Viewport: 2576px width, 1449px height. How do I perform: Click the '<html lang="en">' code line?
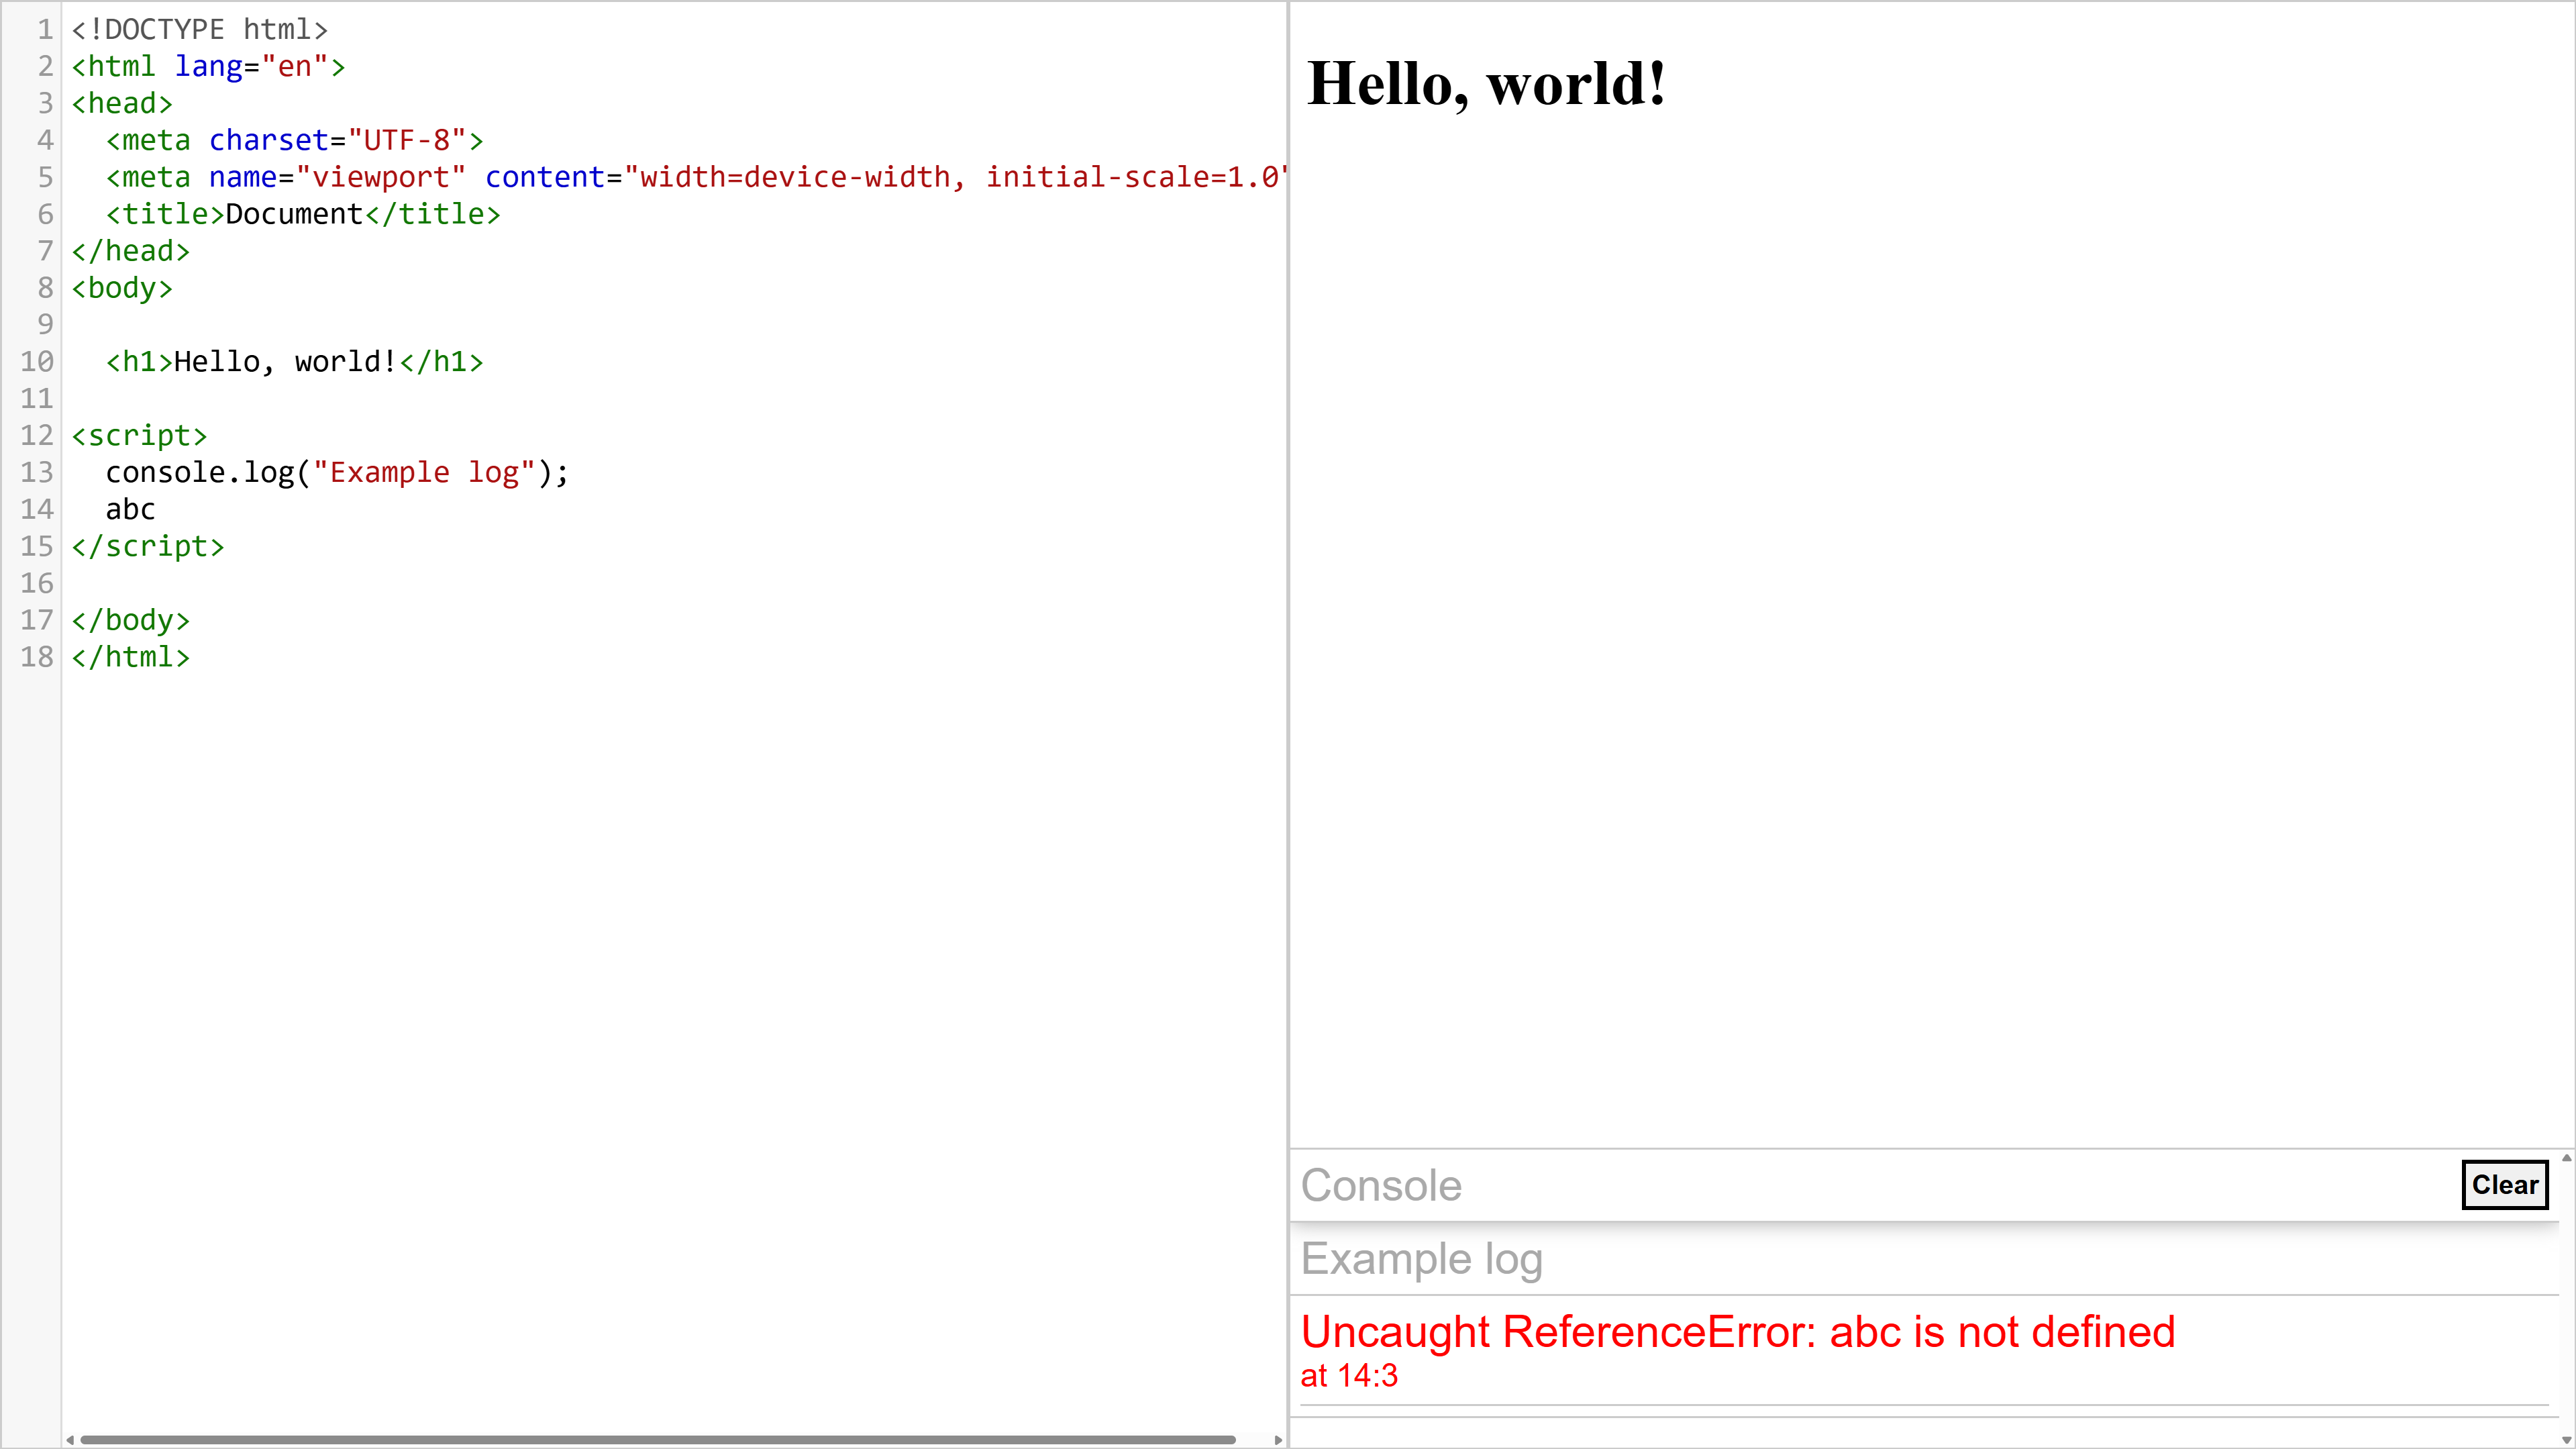208,66
